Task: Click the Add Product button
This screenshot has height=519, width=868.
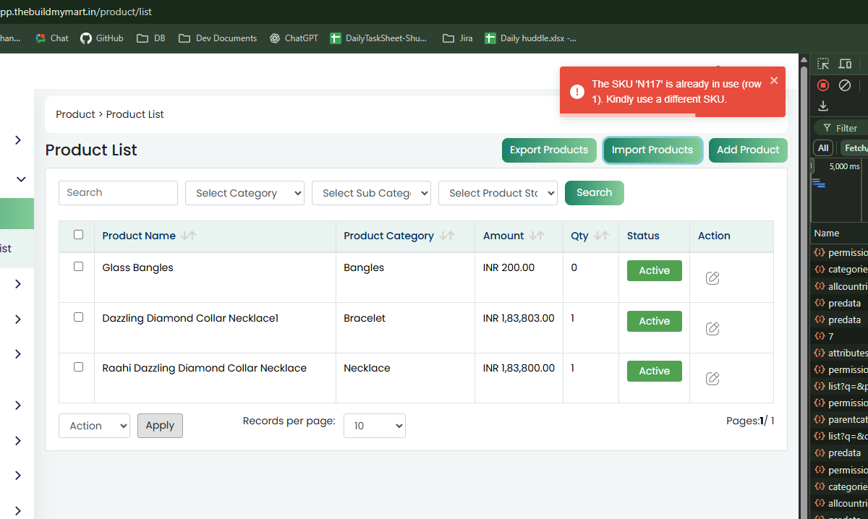Action: 748,150
